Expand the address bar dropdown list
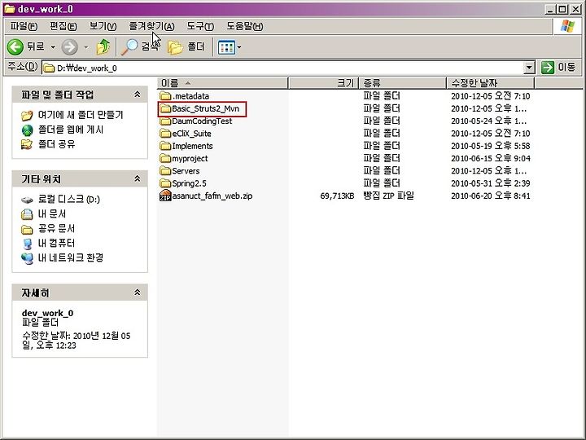Screen dimensions: 586x440 (529, 68)
